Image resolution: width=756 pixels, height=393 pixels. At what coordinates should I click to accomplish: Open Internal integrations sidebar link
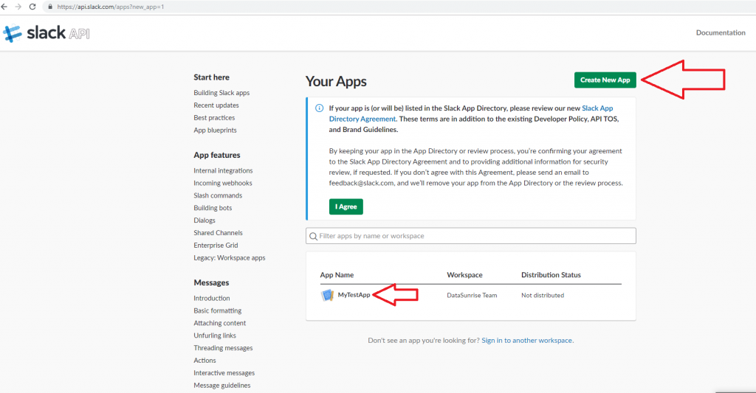click(x=223, y=170)
